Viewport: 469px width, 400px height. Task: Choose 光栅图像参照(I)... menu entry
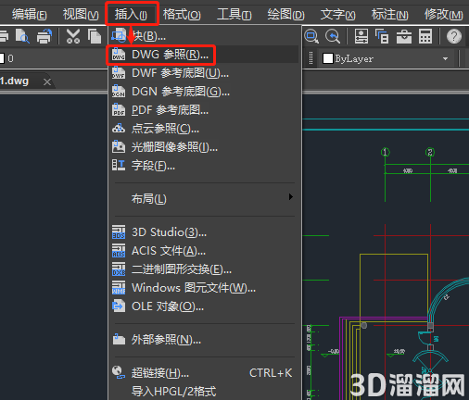205,147
